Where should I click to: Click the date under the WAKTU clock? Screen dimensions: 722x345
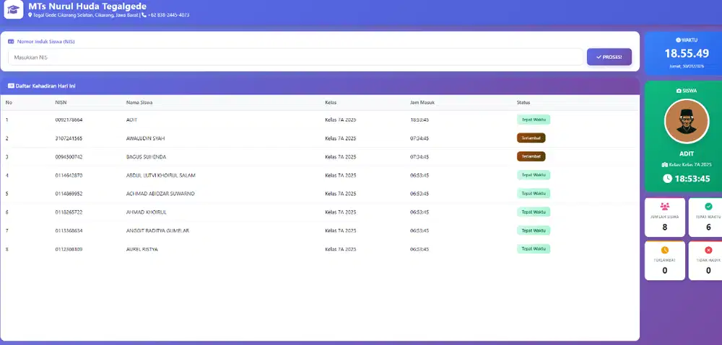click(x=686, y=66)
